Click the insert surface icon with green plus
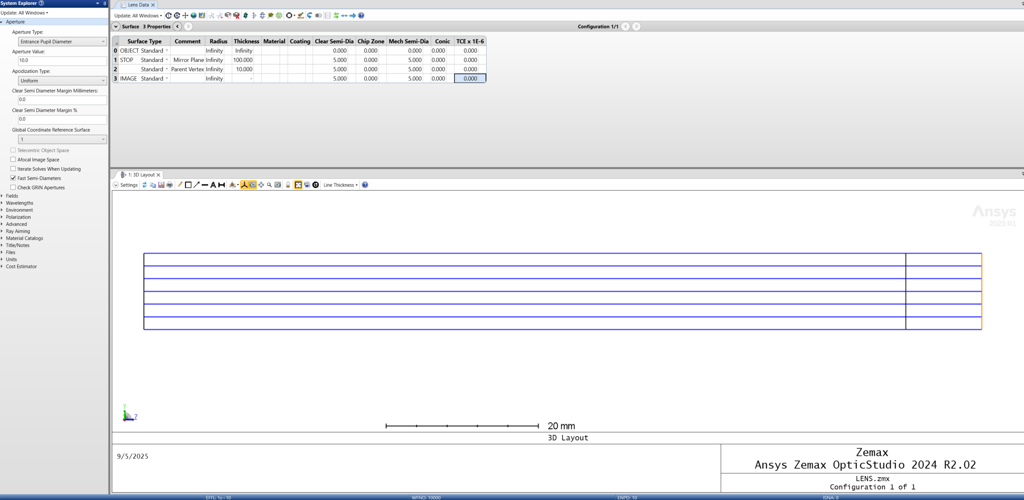1024x500 pixels. 211,16
